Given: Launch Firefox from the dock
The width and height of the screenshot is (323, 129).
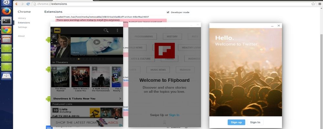Looking at the screenshot, I should coord(6,11).
